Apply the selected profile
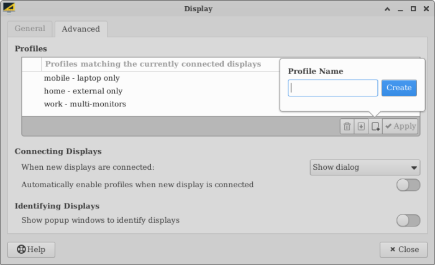 point(400,126)
